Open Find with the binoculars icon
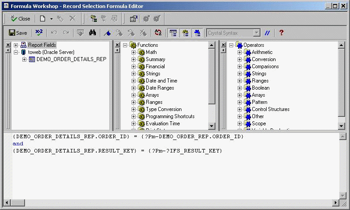The width and height of the screenshot is (350, 210). (93, 33)
